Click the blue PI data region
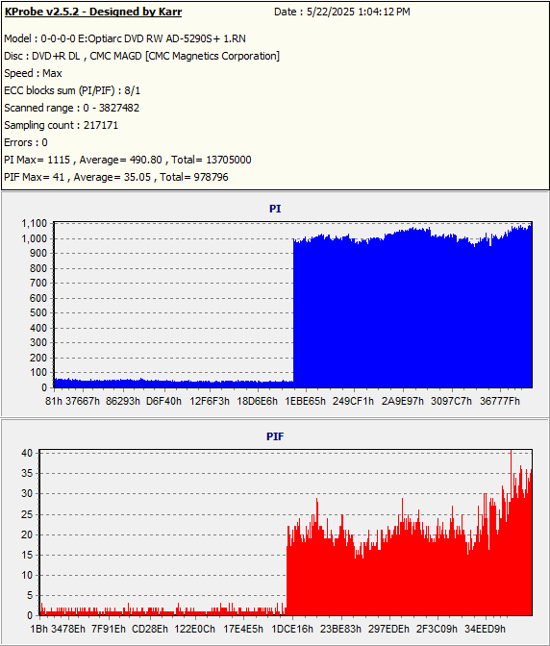550x646 pixels. pos(412,313)
